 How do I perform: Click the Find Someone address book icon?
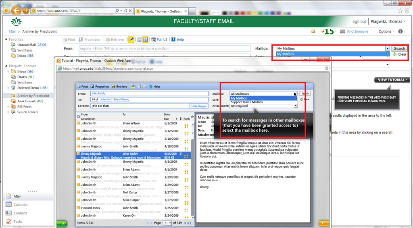pyautogui.click(x=342, y=31)
